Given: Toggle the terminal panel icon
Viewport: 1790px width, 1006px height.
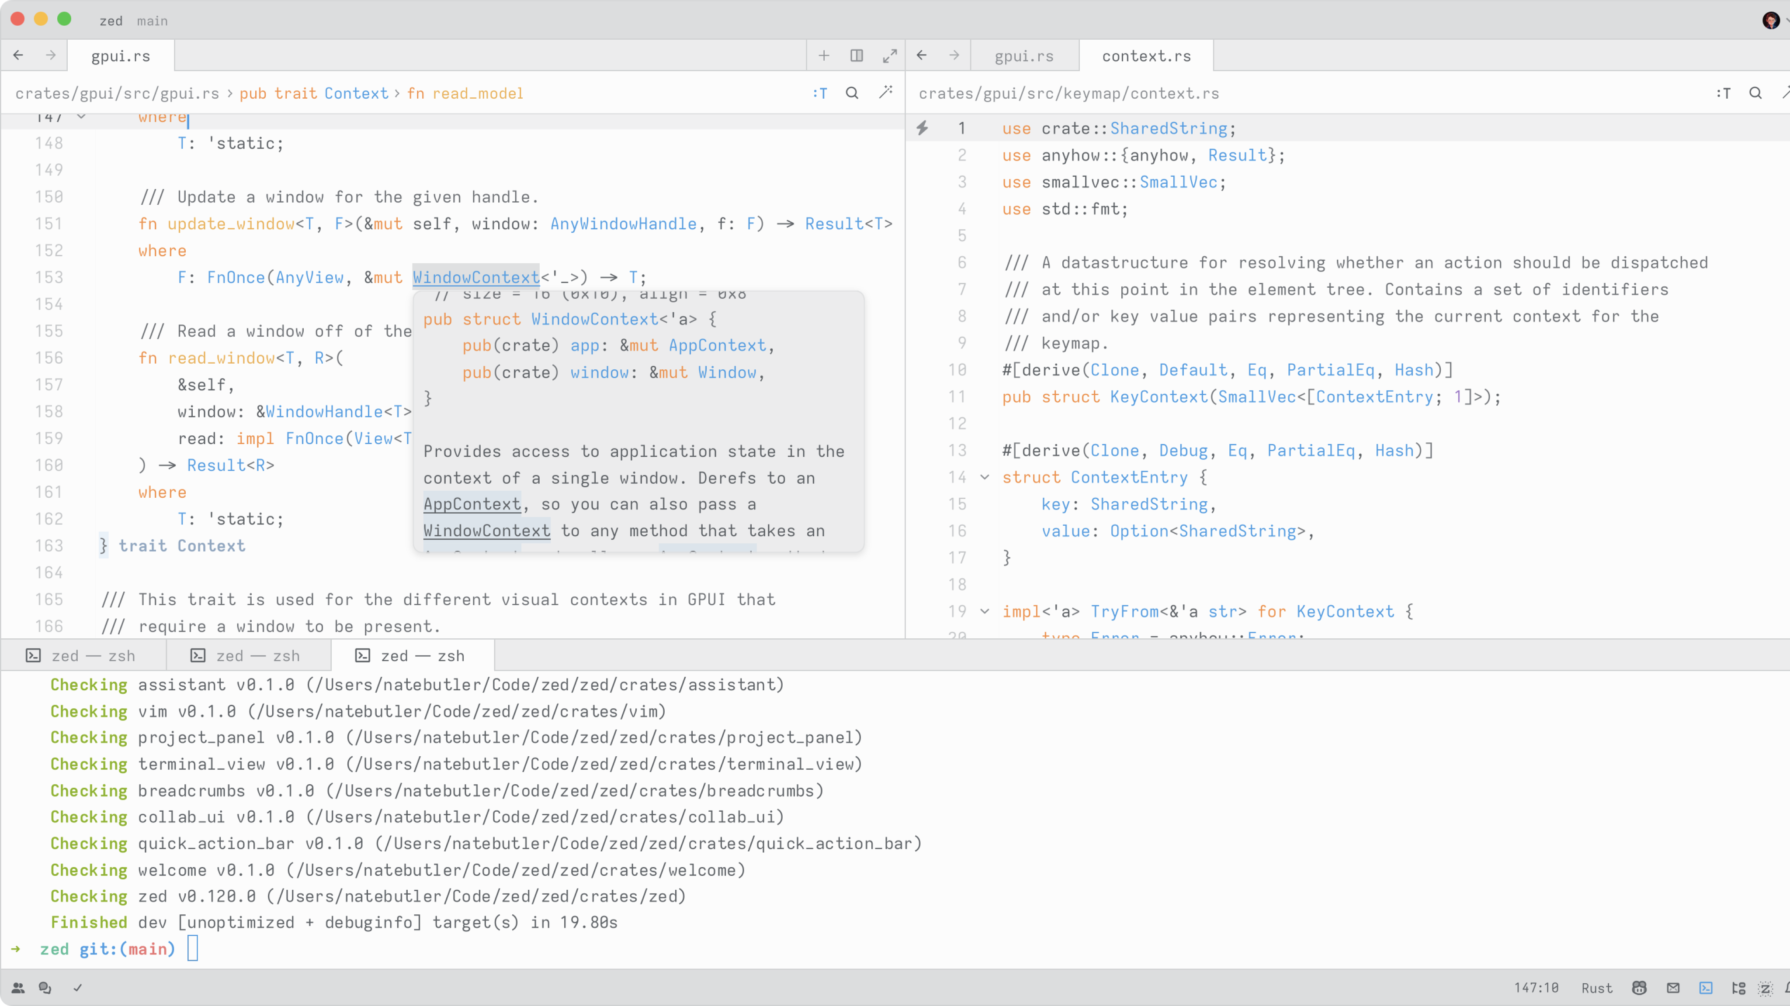Looking at the screenshot, I should (x=1706, y=988).
